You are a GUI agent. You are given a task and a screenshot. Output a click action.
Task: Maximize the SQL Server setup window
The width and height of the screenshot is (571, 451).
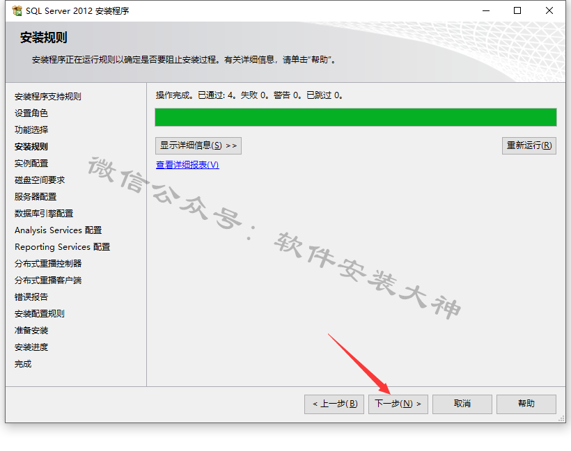(517, 11)
